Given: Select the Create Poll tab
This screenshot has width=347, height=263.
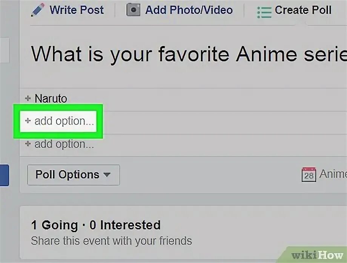Looking at the screenshot, I should [x=294, y=11].
